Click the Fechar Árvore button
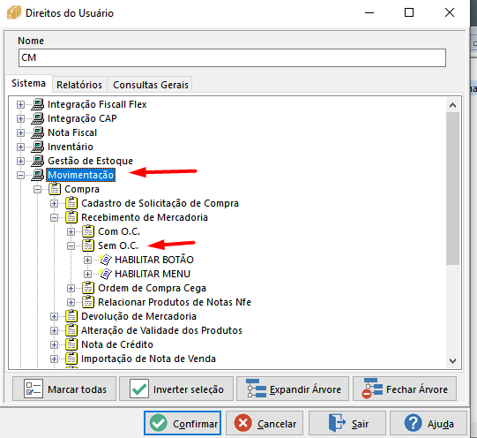 [405, 389]
